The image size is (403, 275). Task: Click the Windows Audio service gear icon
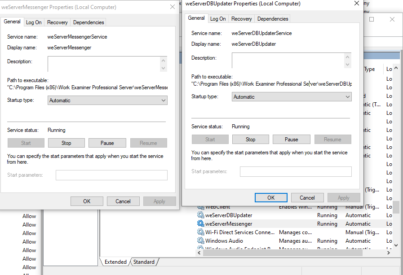(200, 241)
